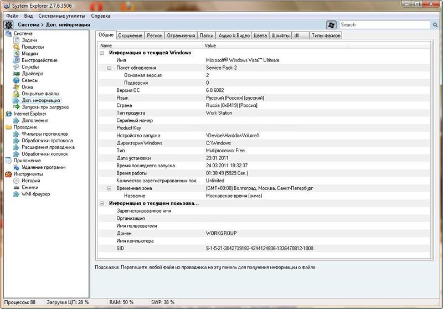Select the Дата установки row
This screenshot has height=309, width=443.
264,158
